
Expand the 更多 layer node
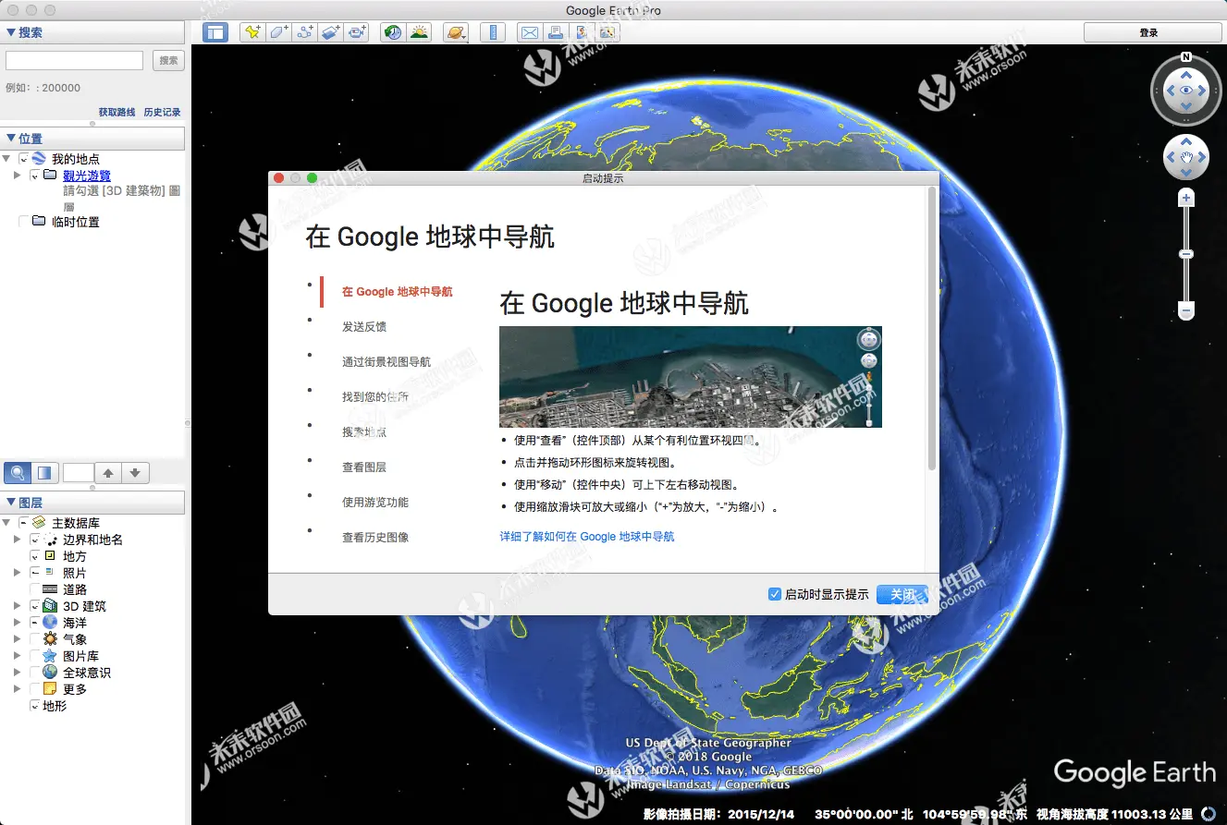pos(17,689)
